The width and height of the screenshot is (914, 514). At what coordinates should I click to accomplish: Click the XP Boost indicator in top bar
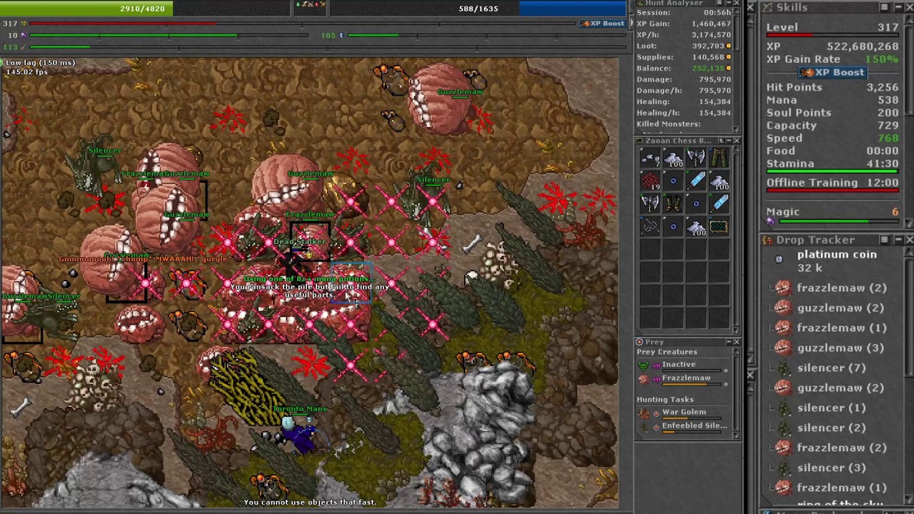603,23
